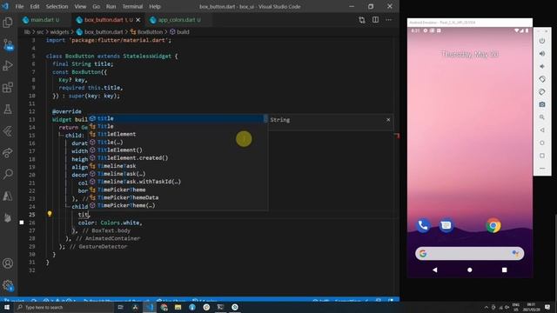Image resolution: width=557 pixels, height=313 pixels.
Task: Open the Run and Debug view
Action: 8,66
